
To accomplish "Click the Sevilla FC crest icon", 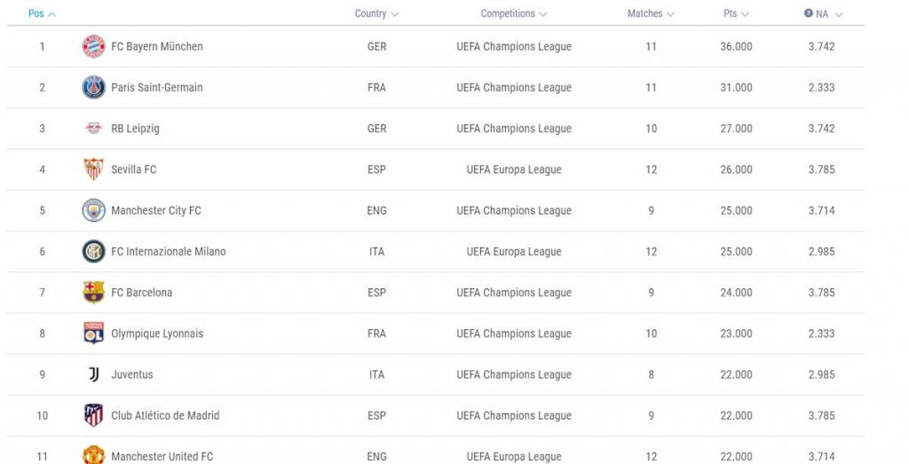I will [93, 169].
